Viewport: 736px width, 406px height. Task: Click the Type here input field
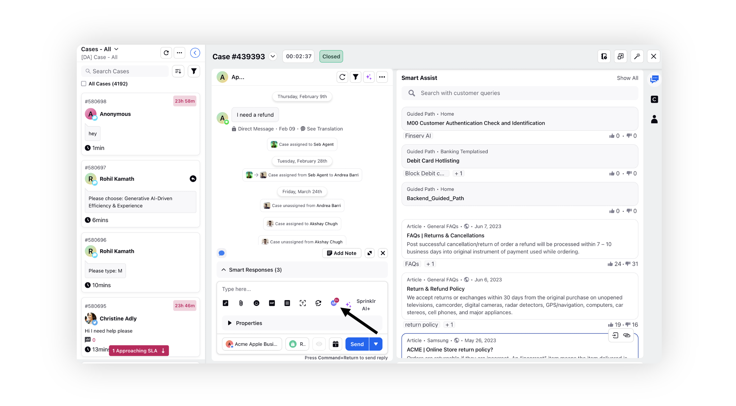[302, 289]
